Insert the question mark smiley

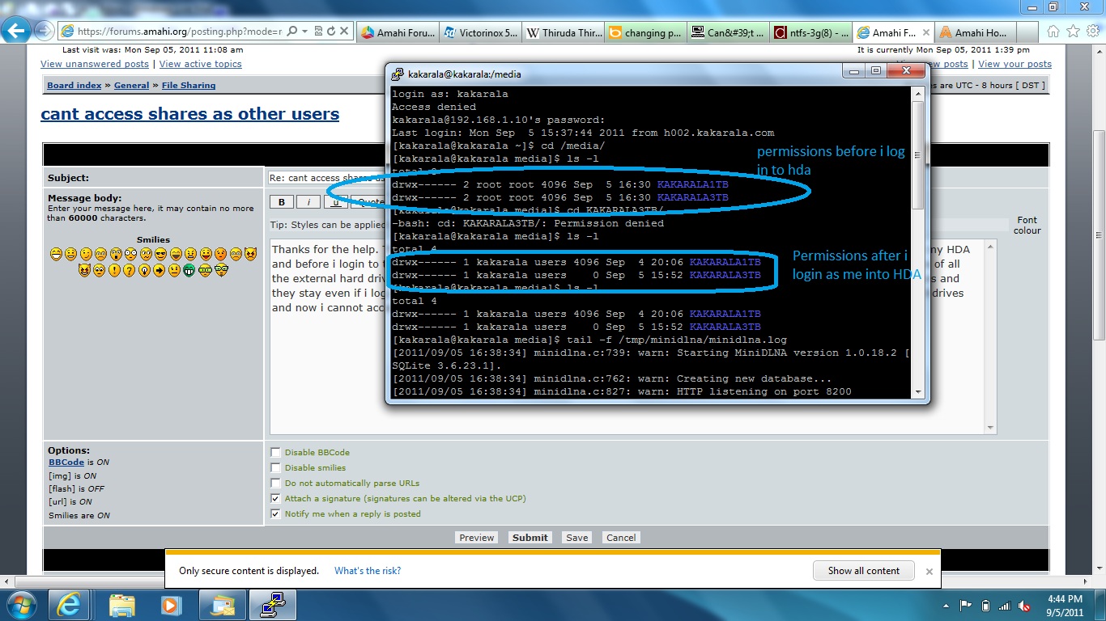(130, 270)
